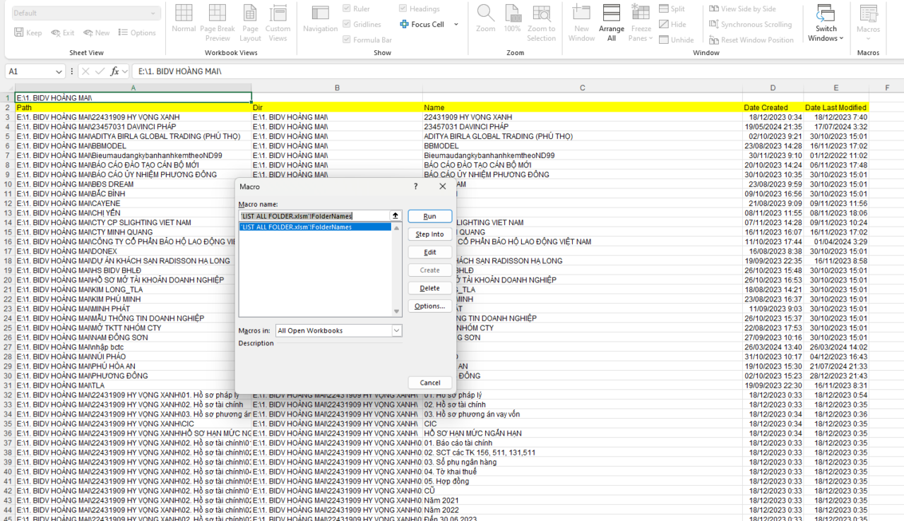Click Delete in the Macro dialog

tap(429, 288)
